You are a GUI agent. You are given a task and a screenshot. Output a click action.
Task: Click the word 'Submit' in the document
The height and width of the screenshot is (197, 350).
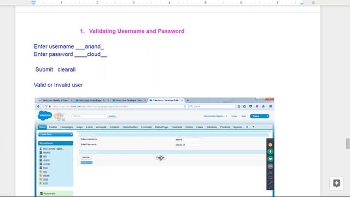tap(44, 69)
